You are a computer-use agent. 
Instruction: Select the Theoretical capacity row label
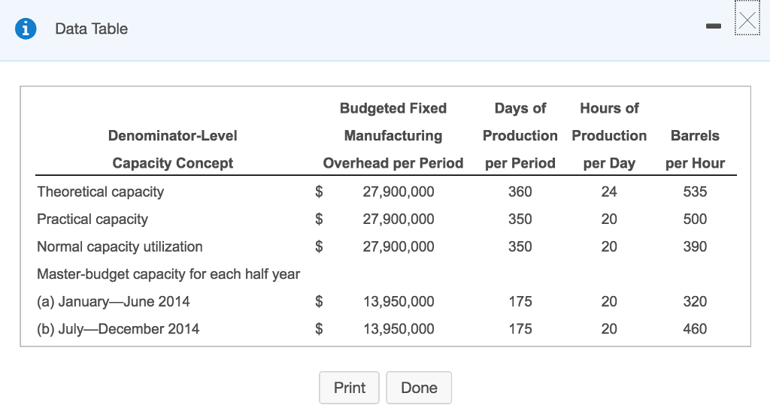(100, 192)
